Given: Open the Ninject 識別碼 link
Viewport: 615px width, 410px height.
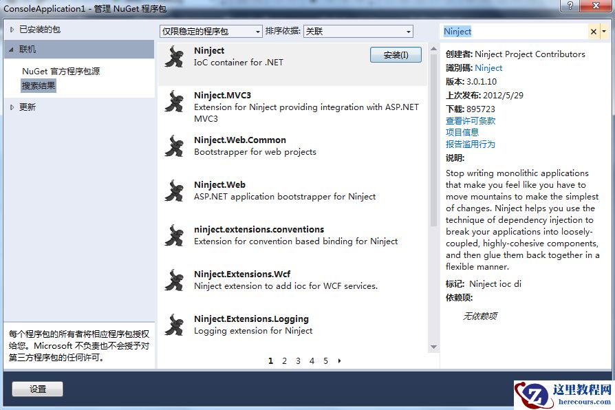Looking at the screenshot, I should coord(488,68).
